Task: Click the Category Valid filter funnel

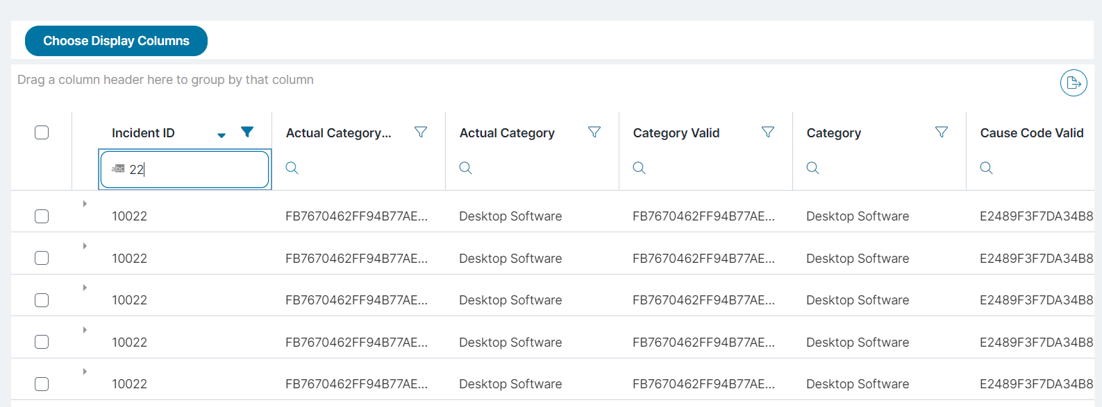Action: [x=768, y=132]
